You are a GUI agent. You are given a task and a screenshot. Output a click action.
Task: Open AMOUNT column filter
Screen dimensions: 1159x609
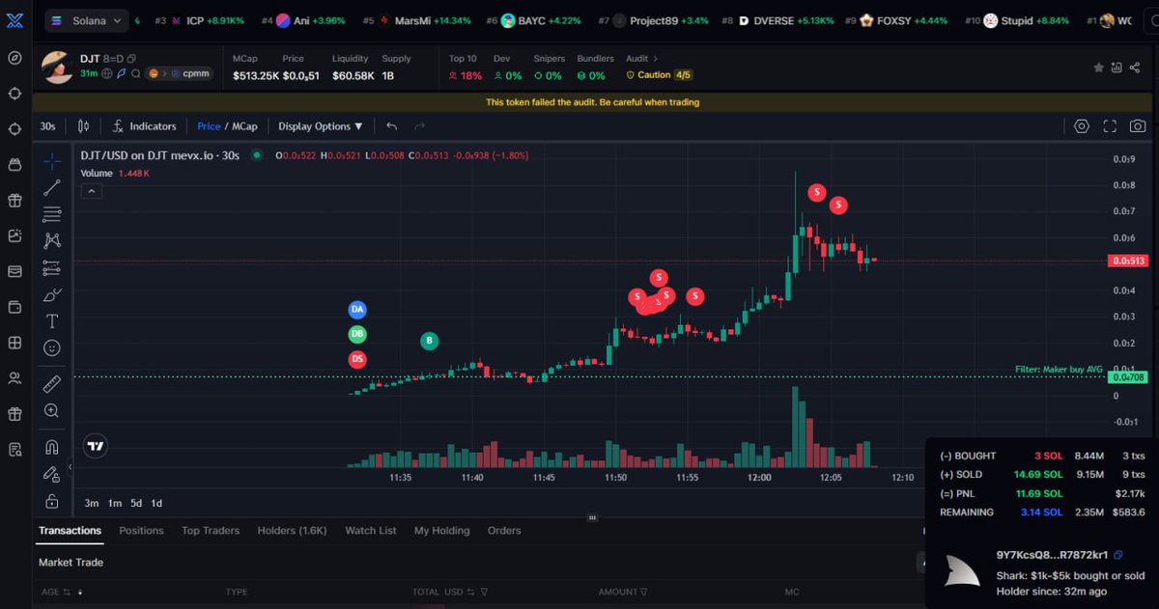pyautogui.click(x=642, y=592)
